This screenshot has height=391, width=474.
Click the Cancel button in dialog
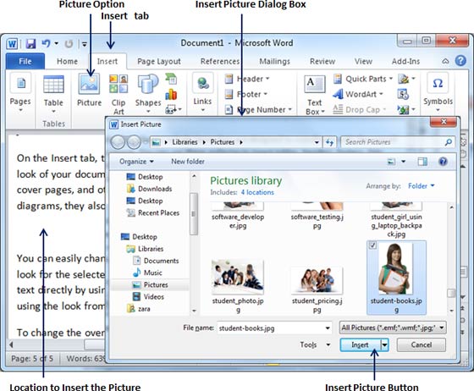coord(422,344)
